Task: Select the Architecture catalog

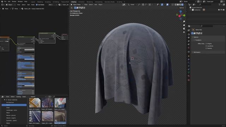Action: (x=10, y=102)
